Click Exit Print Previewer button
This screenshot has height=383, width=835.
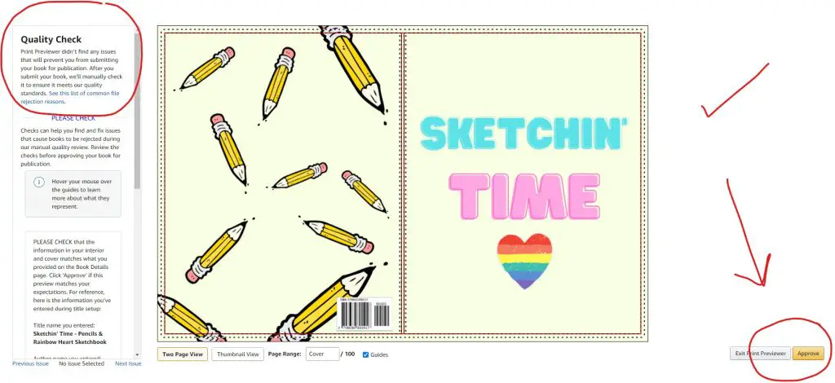coord(761,354)
